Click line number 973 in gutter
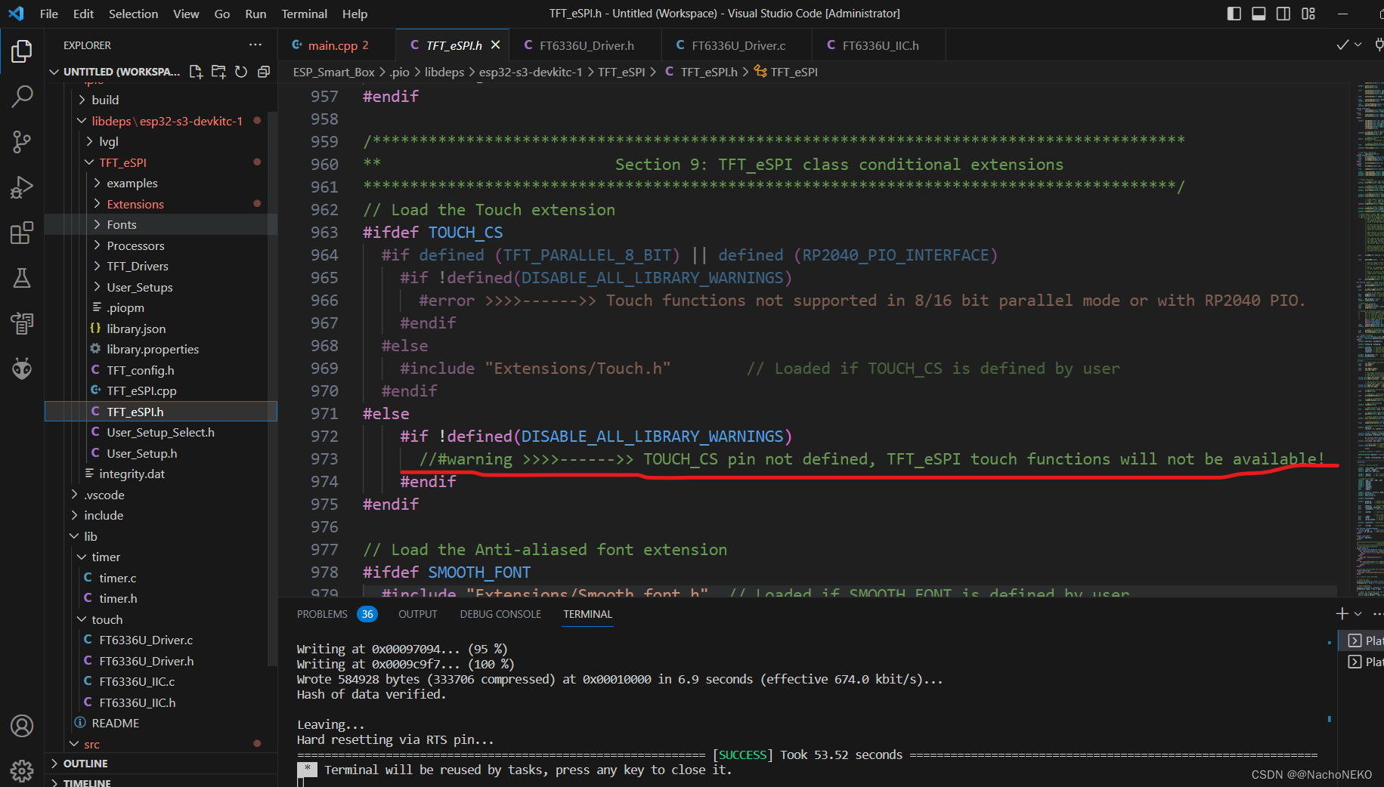 click(324, 459)
